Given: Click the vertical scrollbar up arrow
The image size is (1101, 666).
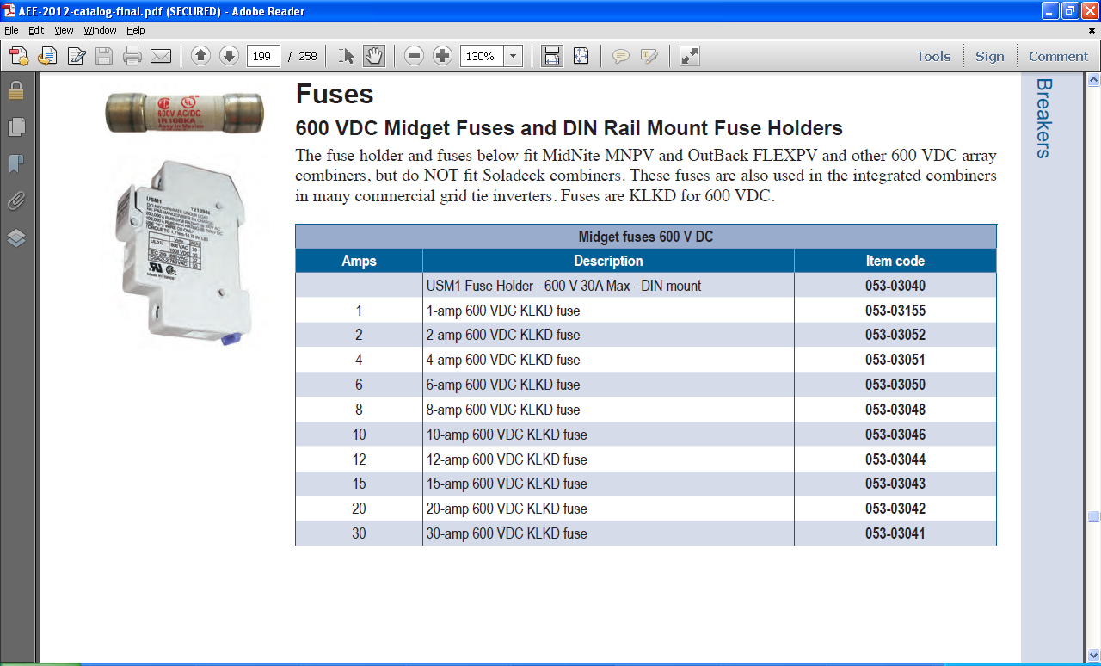Looking at the screenshot, I should tap(1093, 80).
